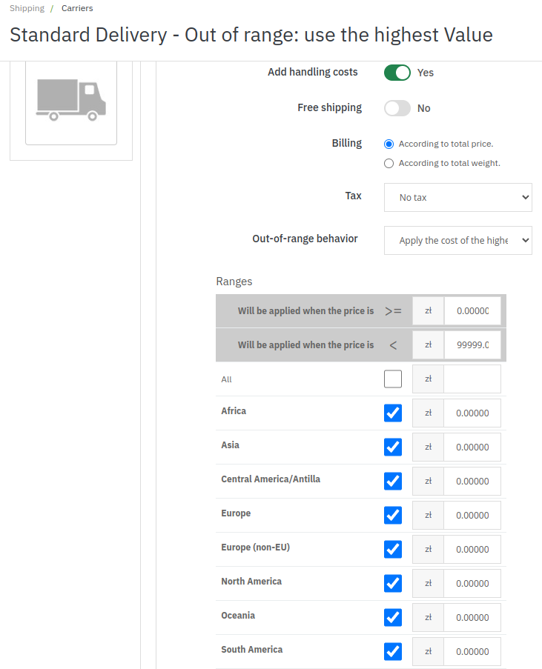
Task: Edit the price upper bound < field
Action: coord(472,345)
